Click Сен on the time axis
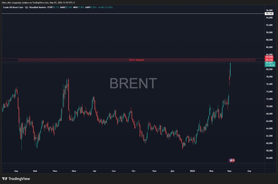The image size is (278, 184). coord(114,171)
